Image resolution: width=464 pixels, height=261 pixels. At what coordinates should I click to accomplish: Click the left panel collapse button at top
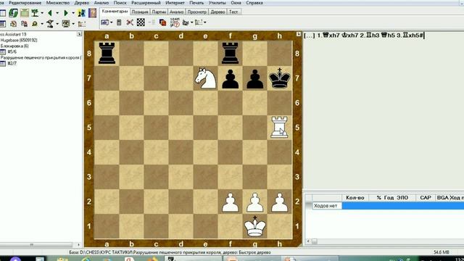tap(79, 34)
